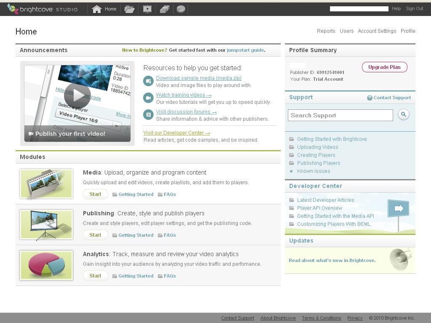Click the Search Support input field

pyautogui.click(x=340, y=115)
